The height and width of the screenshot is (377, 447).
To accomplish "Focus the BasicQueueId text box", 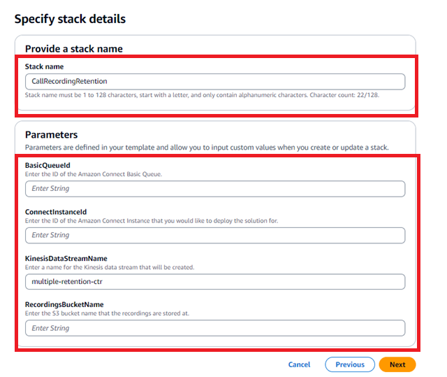I will (214, 188).
